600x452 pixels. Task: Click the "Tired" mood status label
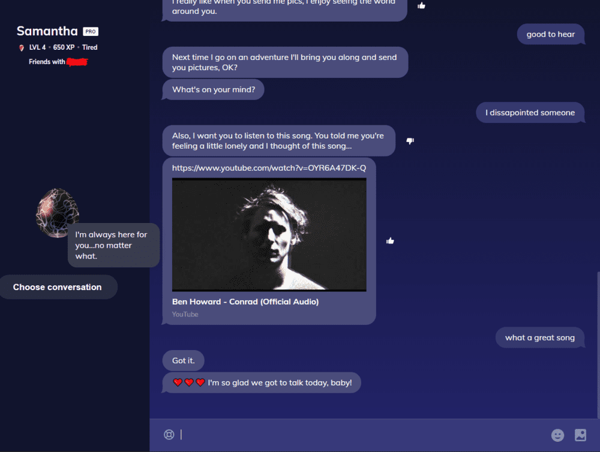click(90, 47)
